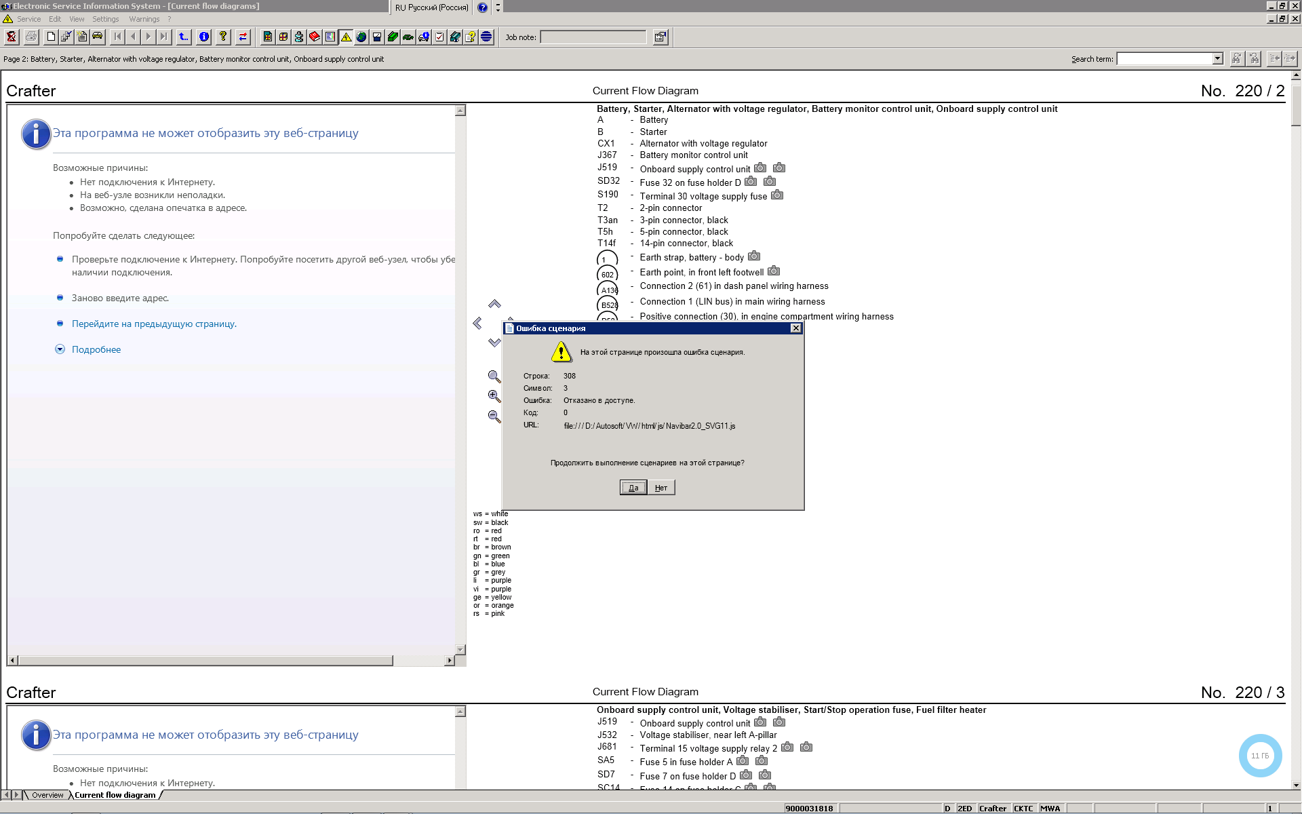Click the camera icon next to Starter fuse S190
1302x814 pixels.
(x=777, y=195)
